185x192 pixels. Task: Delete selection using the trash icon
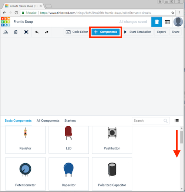tap(16, 32)
